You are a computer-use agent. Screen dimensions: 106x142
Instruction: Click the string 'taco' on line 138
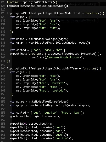click(47, 50)
